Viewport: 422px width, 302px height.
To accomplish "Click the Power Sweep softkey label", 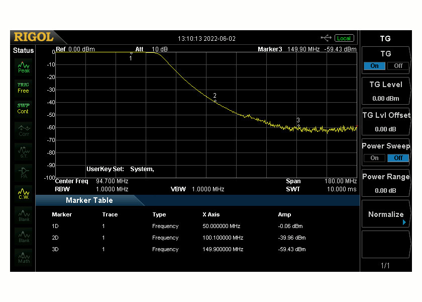I will [386, 146].
